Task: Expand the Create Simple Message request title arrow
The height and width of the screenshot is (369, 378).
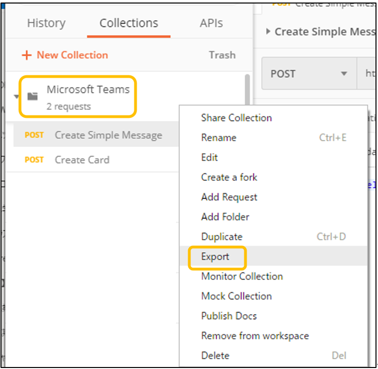Action: 268,31
